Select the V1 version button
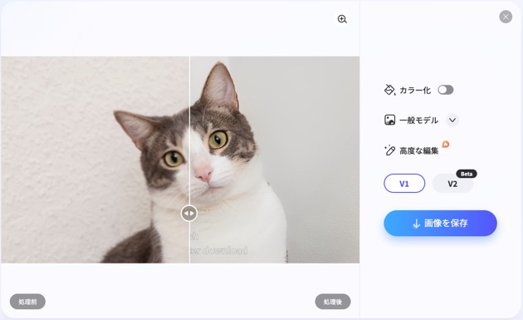Screen dimensions: 523x320 pos(404,184)
